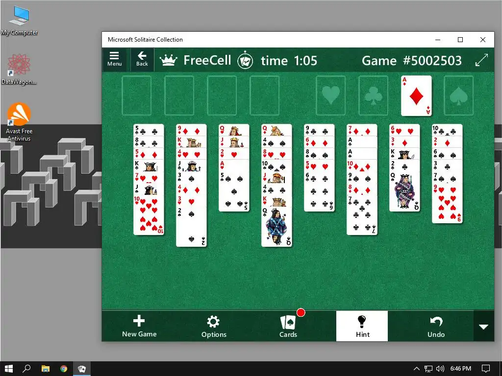Select the 7 of diamonds topping sixth column

362,130
